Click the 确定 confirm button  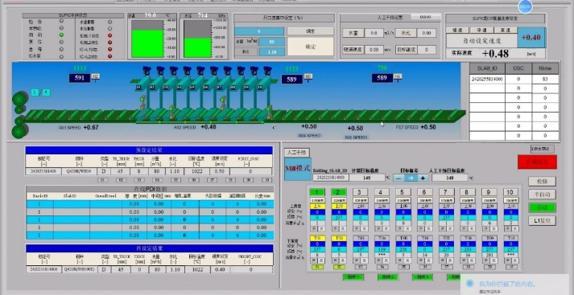(311, 47)
